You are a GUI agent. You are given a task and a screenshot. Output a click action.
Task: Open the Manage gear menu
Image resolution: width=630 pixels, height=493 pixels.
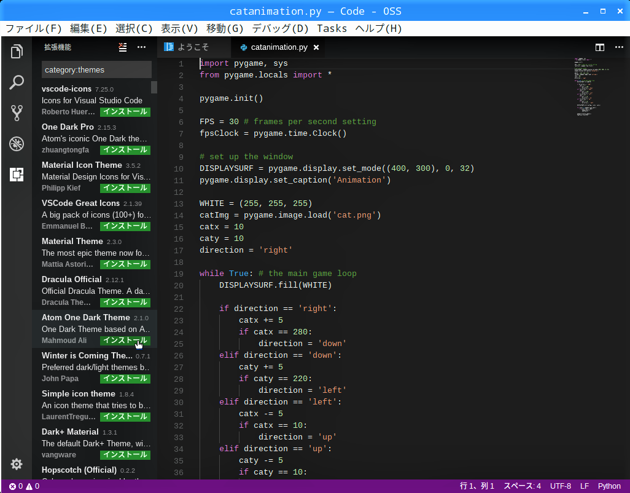tap(17, 464)
